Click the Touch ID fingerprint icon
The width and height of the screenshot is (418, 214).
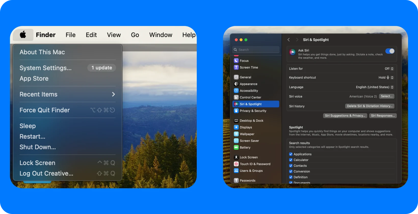[236, 164]
